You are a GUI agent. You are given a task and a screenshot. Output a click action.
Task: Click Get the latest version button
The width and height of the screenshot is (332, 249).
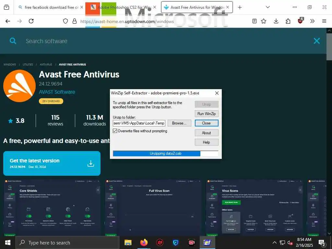point(52,163)
